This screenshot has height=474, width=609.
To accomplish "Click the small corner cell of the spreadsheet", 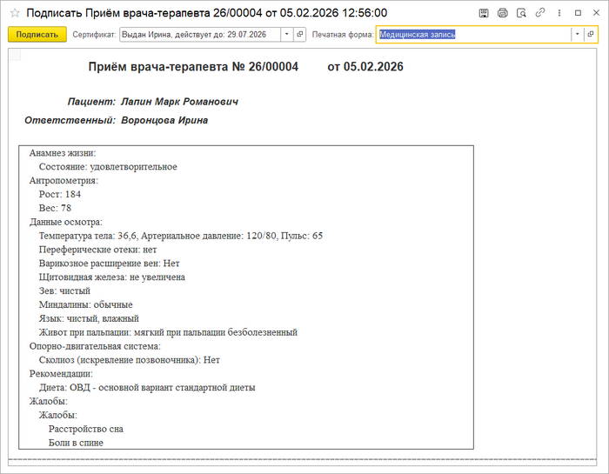I will click(x=15, y=55).
